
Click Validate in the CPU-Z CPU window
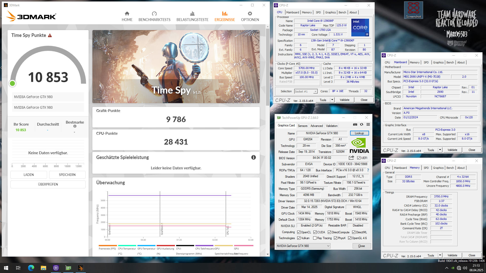click(344, 100)
